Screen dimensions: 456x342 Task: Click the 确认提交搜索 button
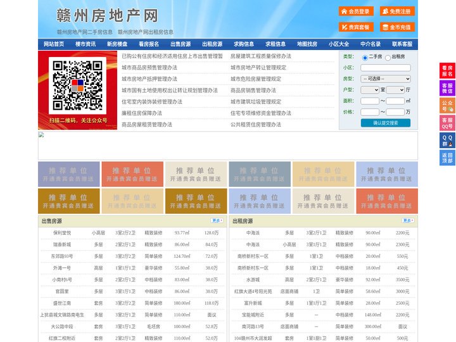click(386, 123)
